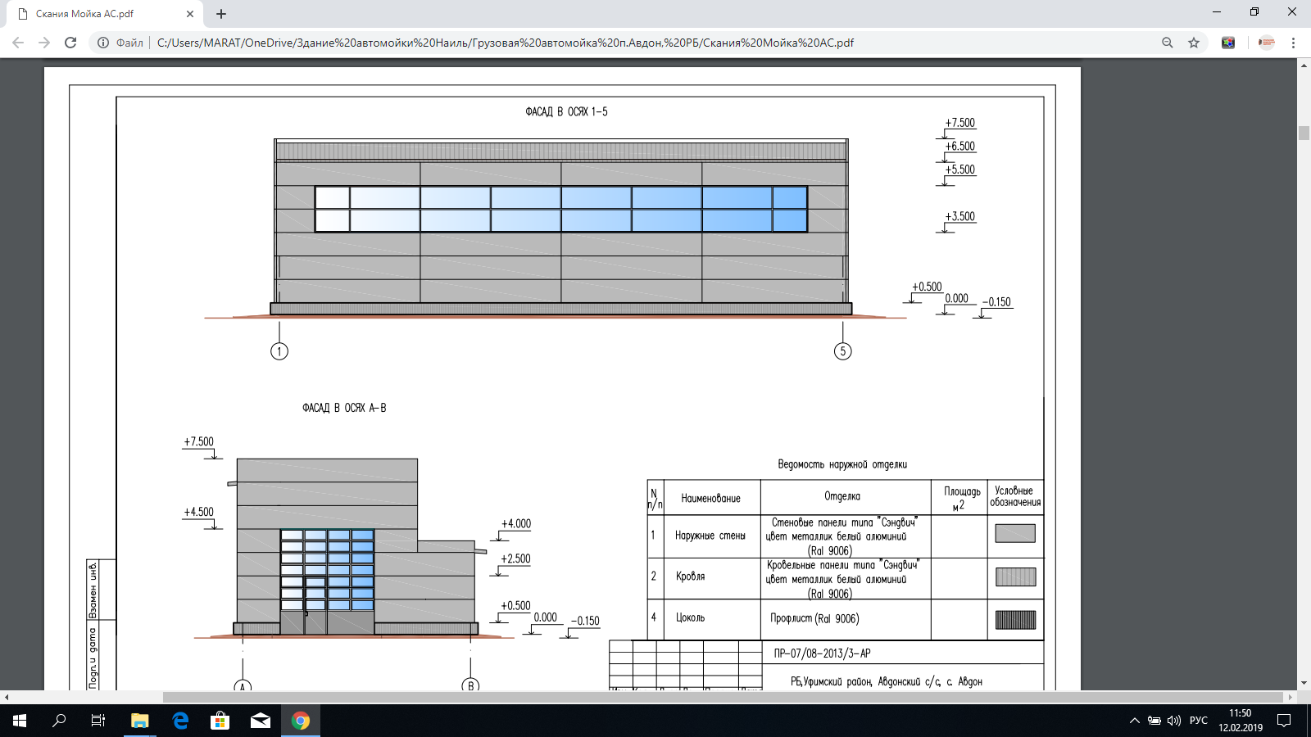Open the Chrome three-dot menu
The image size is (1311, 737).
click(1293, 43)
